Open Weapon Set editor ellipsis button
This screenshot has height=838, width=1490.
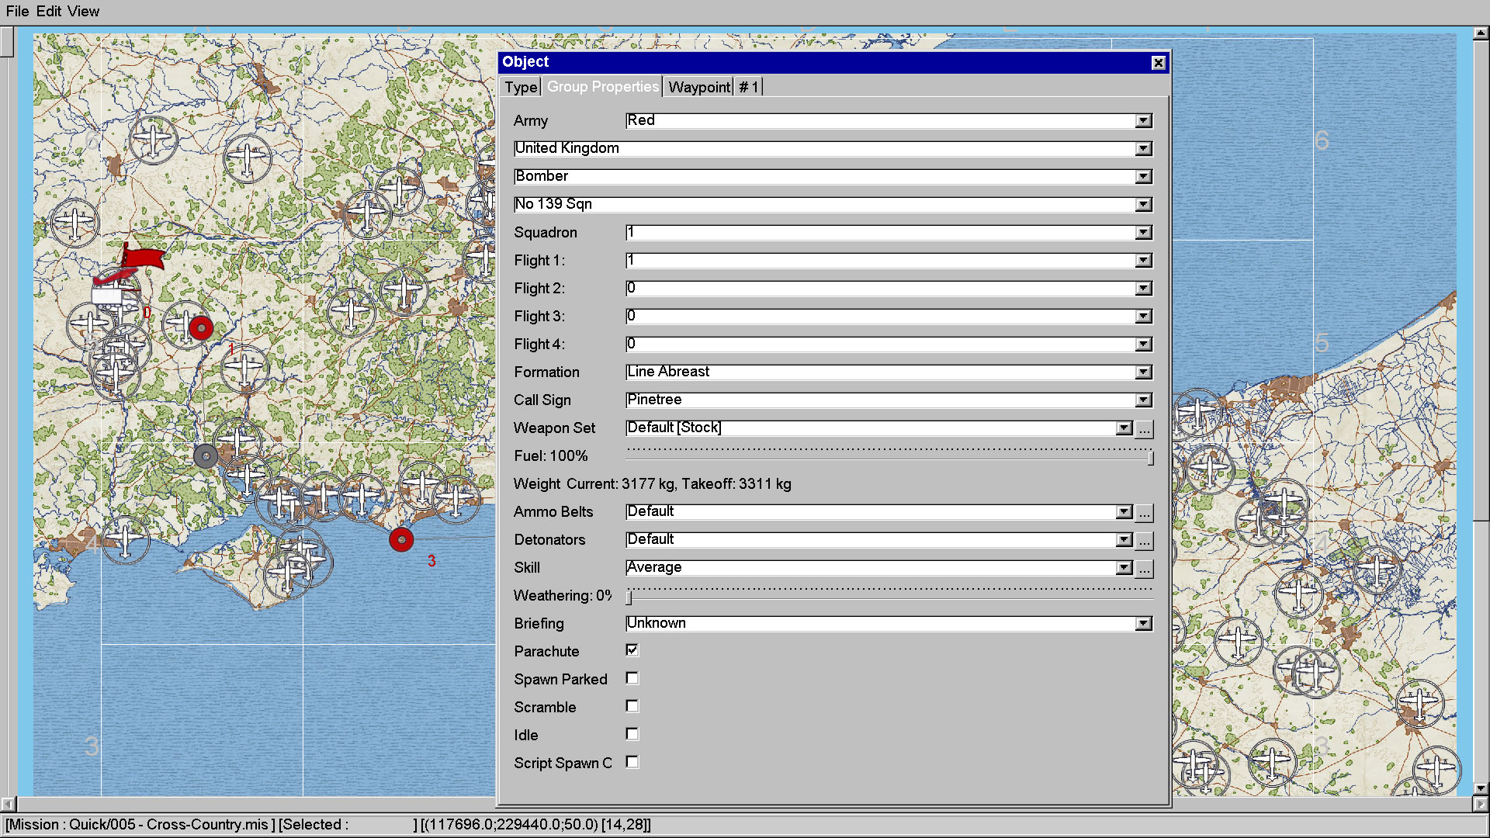coord(1145,428)
